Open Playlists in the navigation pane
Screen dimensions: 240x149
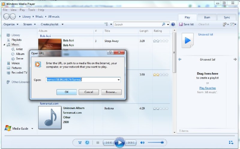pos(16,40)
